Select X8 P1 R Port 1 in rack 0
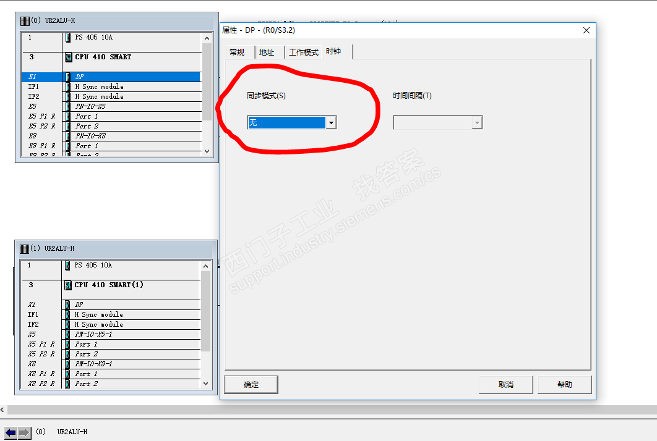657x441 pixels. 111,146
